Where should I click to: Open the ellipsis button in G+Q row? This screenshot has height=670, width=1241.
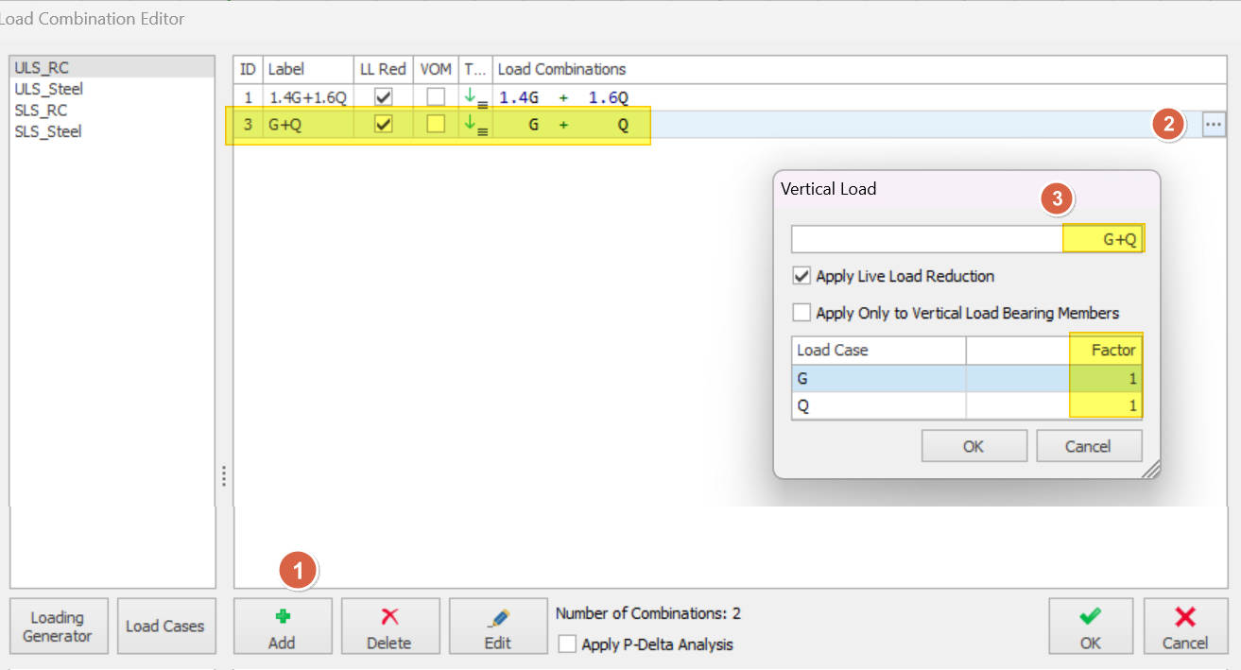(x=1214, y=125)
